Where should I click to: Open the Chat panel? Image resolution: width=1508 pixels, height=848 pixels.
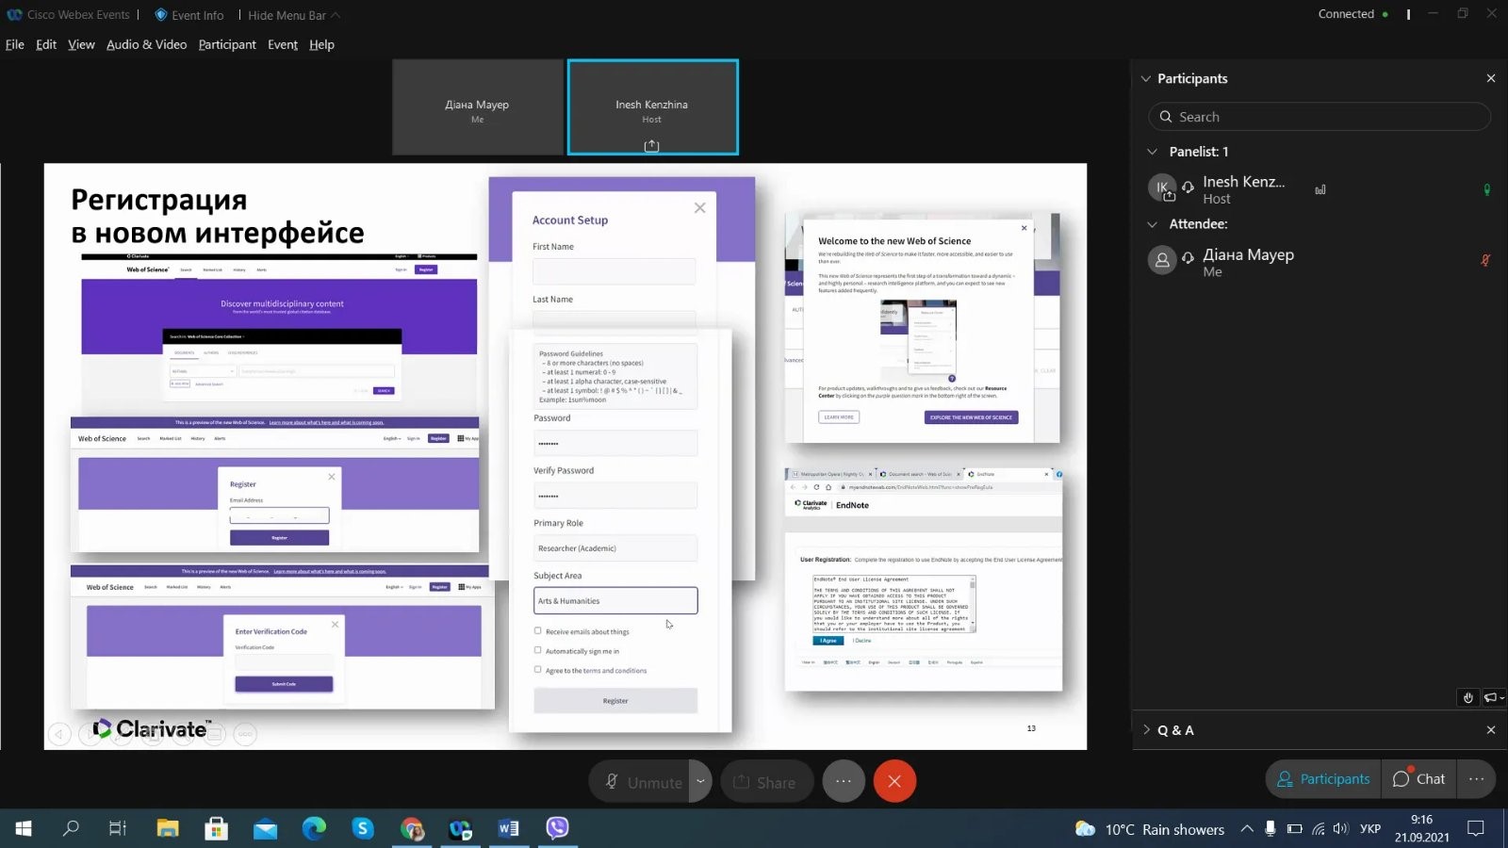pyautogui.click(x=1418, y=779)
